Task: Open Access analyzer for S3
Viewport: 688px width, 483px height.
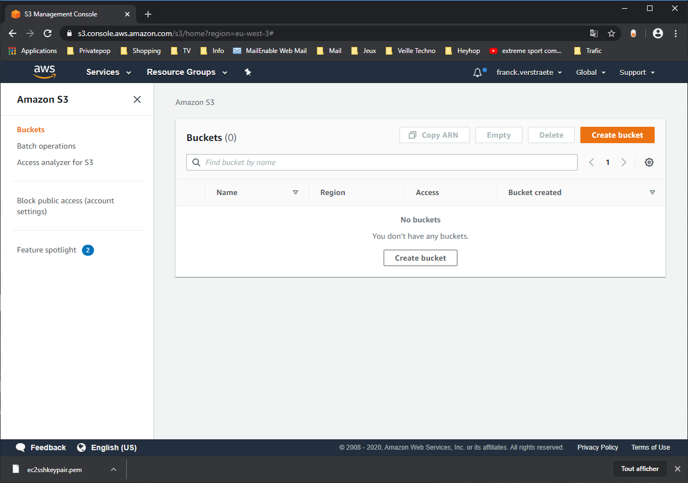Action: [55, 162]
